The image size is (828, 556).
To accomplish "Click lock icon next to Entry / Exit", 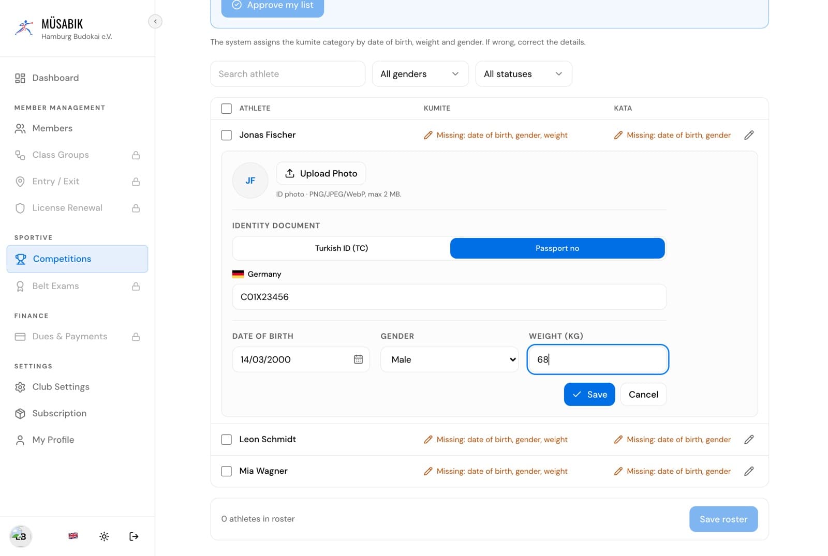I will coord(136,182).
